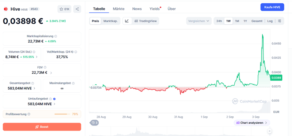The height and width of the screenshot is (136, 292).
Task: Open chart settings sliders icon
Action: tap(280, 21)
